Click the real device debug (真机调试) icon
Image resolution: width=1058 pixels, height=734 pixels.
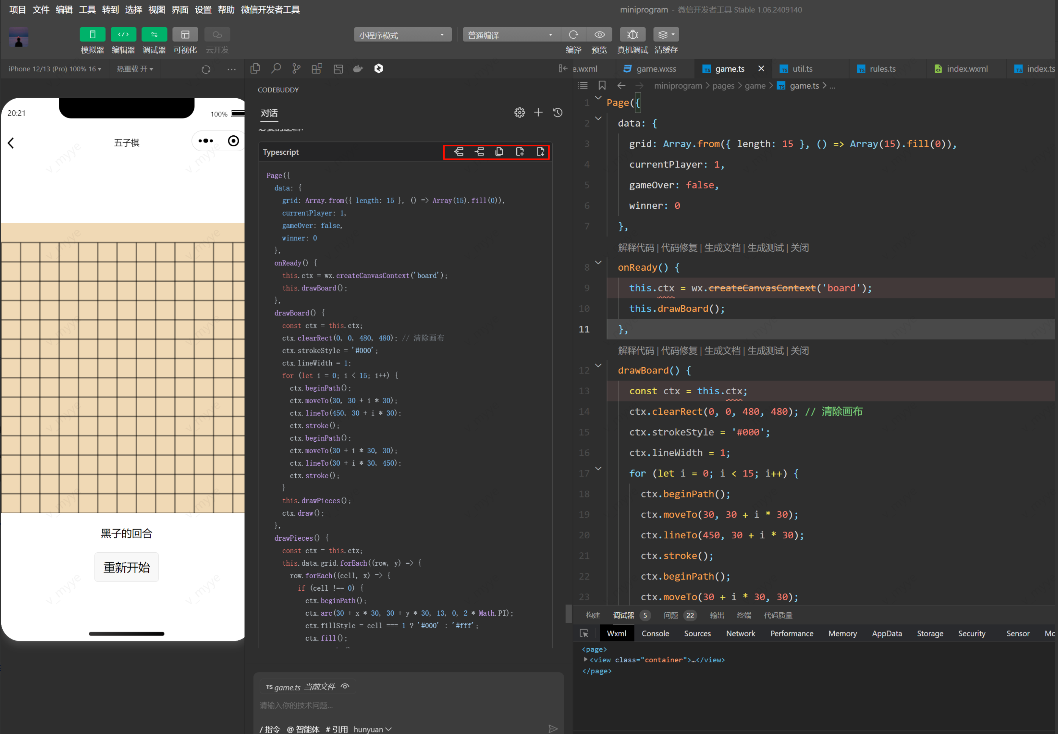coord(632,35)
